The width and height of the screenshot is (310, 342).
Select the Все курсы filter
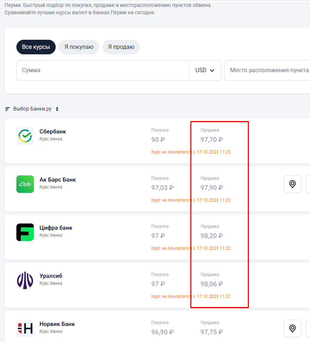point(36,47)
